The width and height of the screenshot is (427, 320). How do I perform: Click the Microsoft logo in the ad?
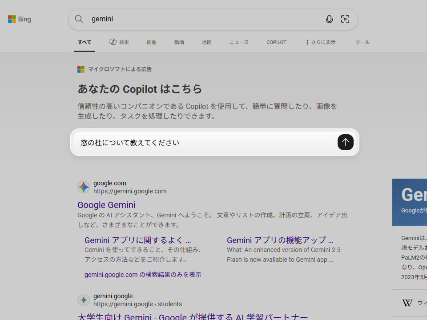tap(81, 69)
